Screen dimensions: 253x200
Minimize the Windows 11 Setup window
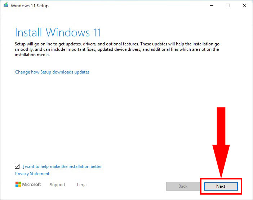(212, 5)
